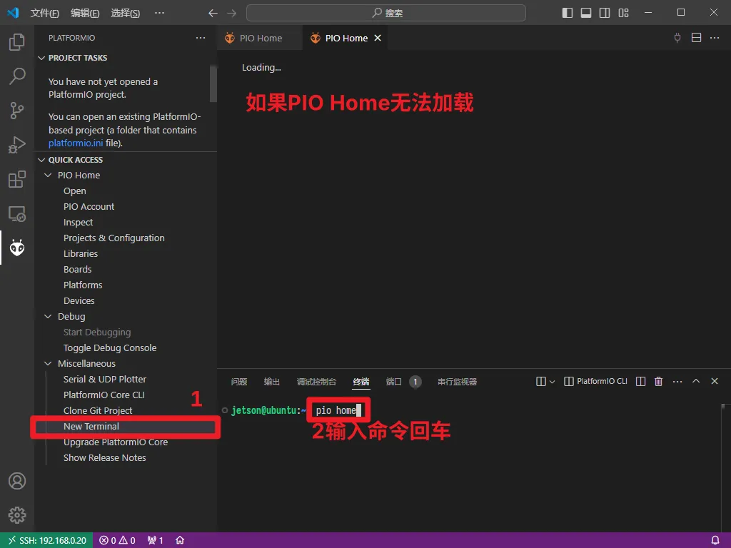Toggle the bottom panel layout icon
This screenshot has width=731, height=548.
[586, 13]
